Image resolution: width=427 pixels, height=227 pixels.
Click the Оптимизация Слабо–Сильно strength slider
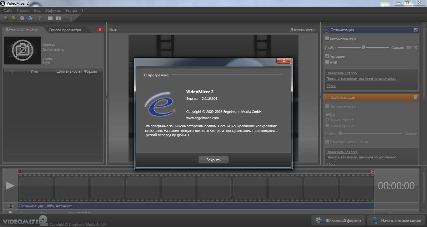pos(364,47)
